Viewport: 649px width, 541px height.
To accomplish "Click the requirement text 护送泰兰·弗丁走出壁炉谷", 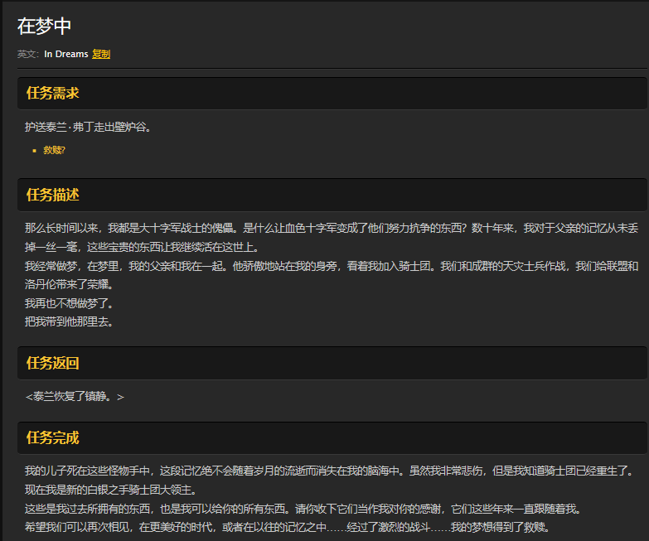I will [88, 127].
